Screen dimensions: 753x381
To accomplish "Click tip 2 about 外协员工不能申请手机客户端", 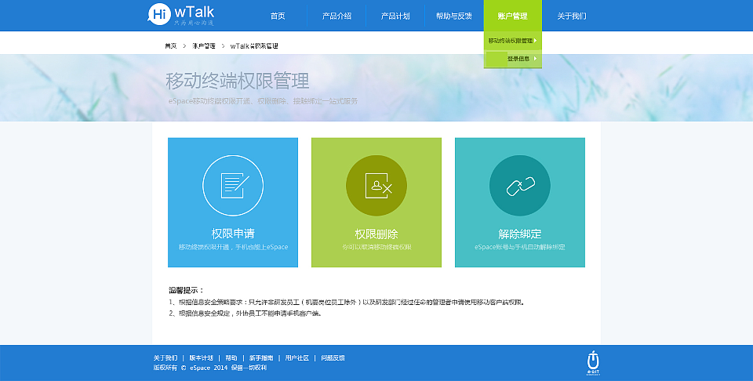I will tap(246, 314).
